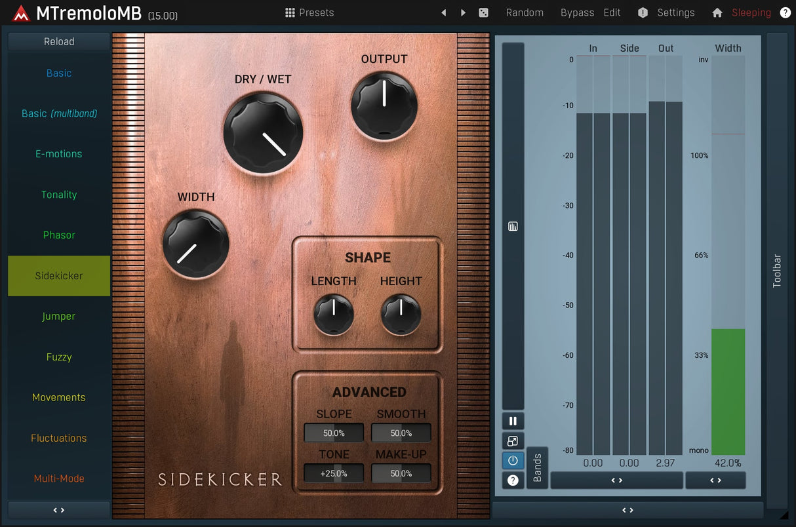Select the previous preset arrow
Screen dimensions: 796x527
[x=444, y=13]
